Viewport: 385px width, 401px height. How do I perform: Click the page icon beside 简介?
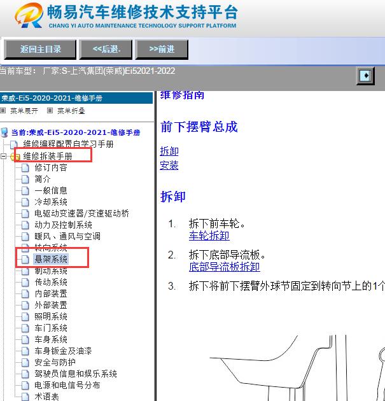click(25, 179)
